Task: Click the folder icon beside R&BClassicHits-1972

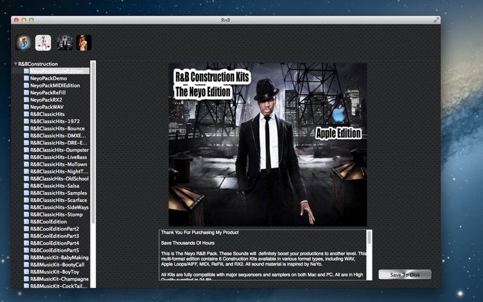Action: point(27,121)
